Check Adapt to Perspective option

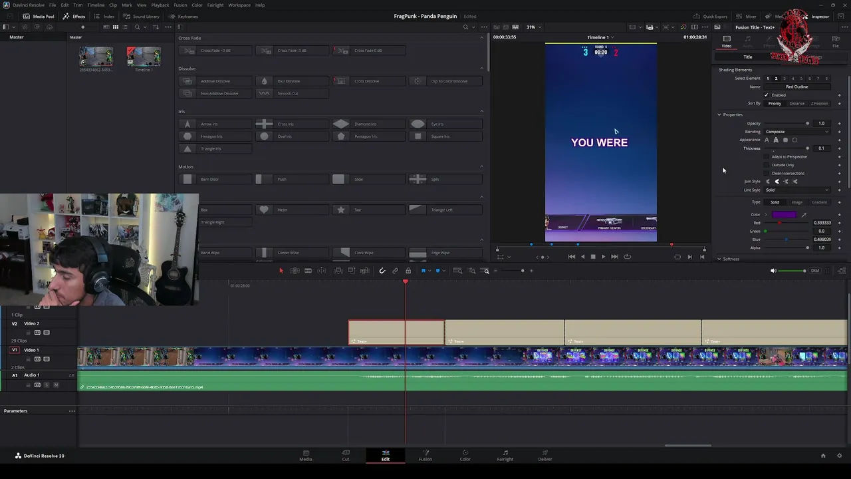(766, 157)
